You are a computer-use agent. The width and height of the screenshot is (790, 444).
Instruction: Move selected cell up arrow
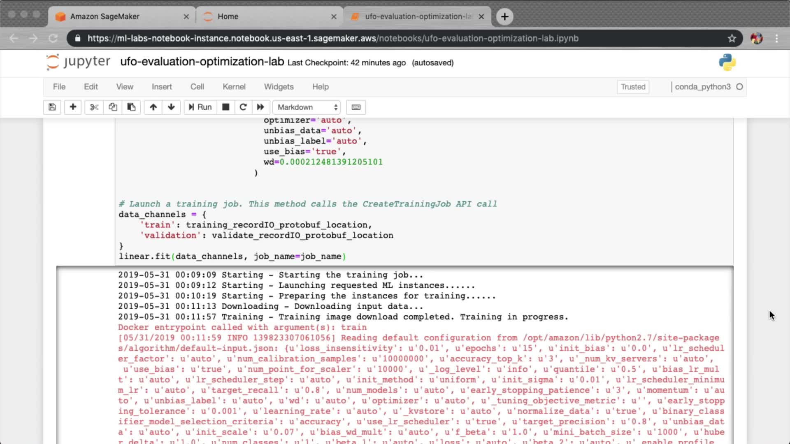[153, 107]
